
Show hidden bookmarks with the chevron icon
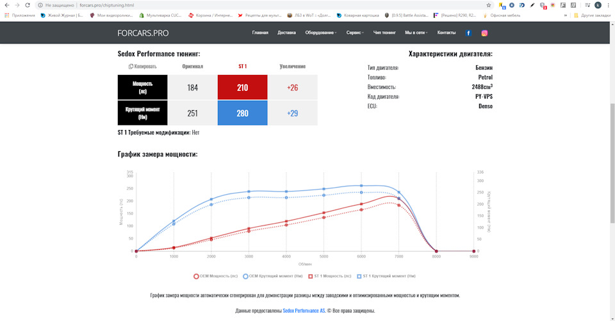pyautogui.click(x=566, y=15)
